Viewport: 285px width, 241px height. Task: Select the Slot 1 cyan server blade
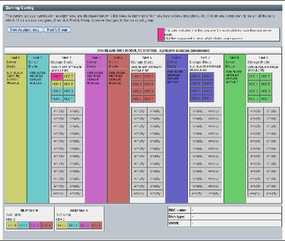38,128
